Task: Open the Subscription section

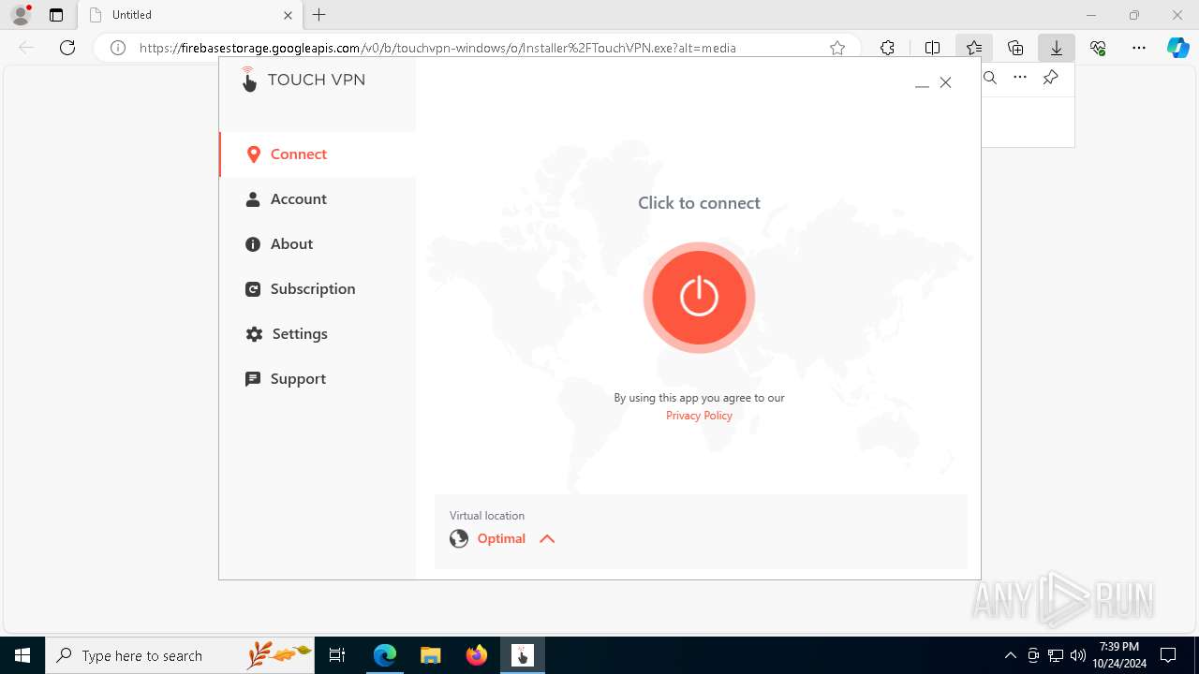Action: pos(318,289)
